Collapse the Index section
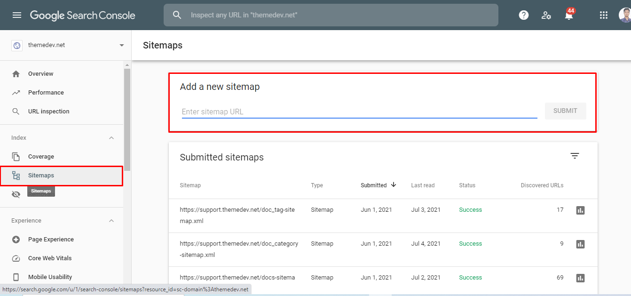This screenshot has width=631, height=296. [111, 138]
